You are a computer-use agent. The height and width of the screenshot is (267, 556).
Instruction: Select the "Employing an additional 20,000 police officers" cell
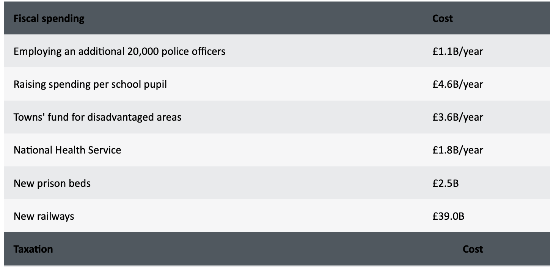pos(119,51)
